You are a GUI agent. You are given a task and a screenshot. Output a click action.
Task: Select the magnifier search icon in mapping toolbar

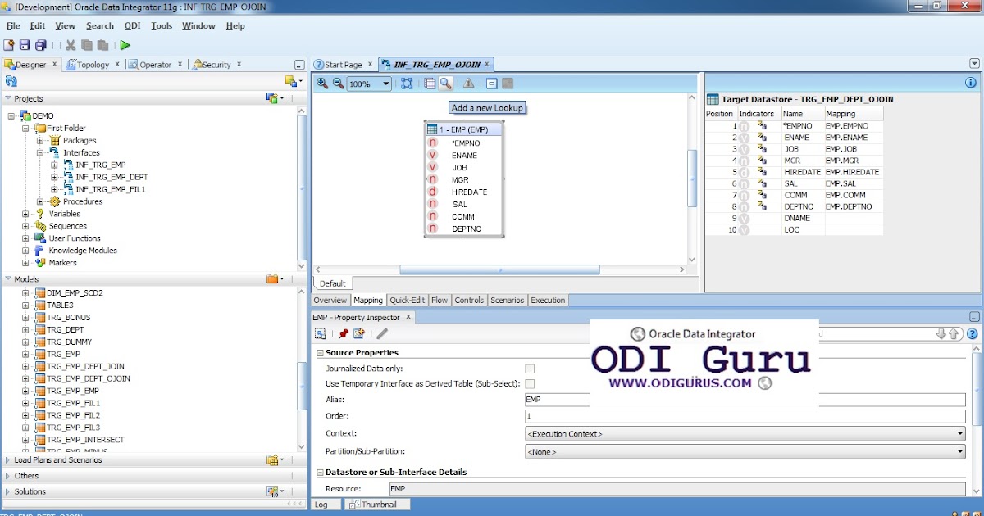444,83
